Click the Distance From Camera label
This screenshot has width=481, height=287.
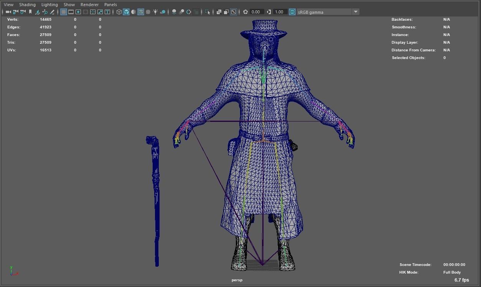pos(413,50)
